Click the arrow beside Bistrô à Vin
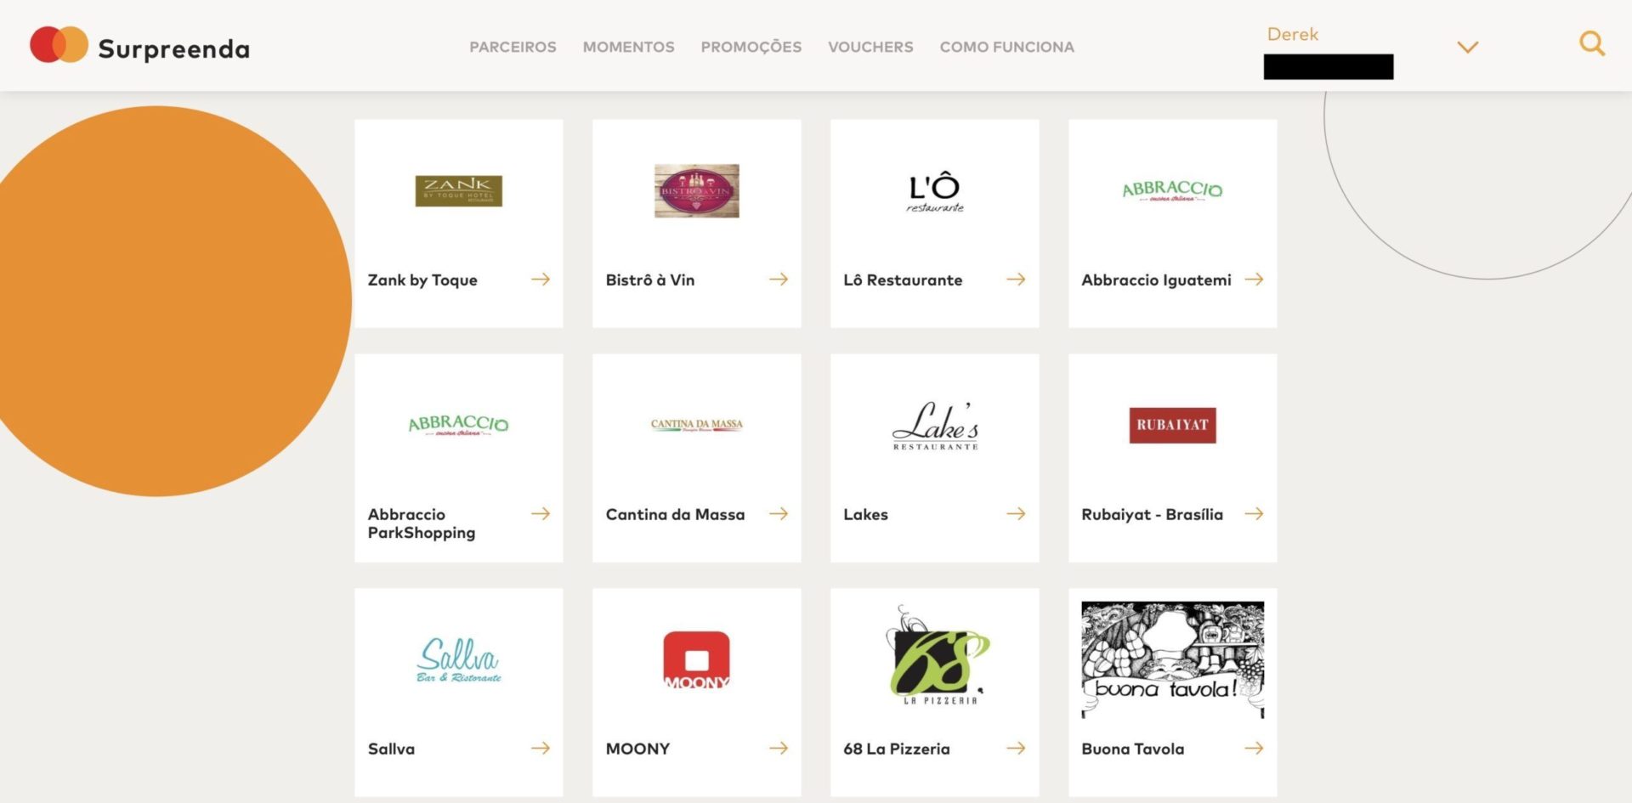Image resolution: width=1632 pixels, height=803 pixels. click(x=779, y=280)
